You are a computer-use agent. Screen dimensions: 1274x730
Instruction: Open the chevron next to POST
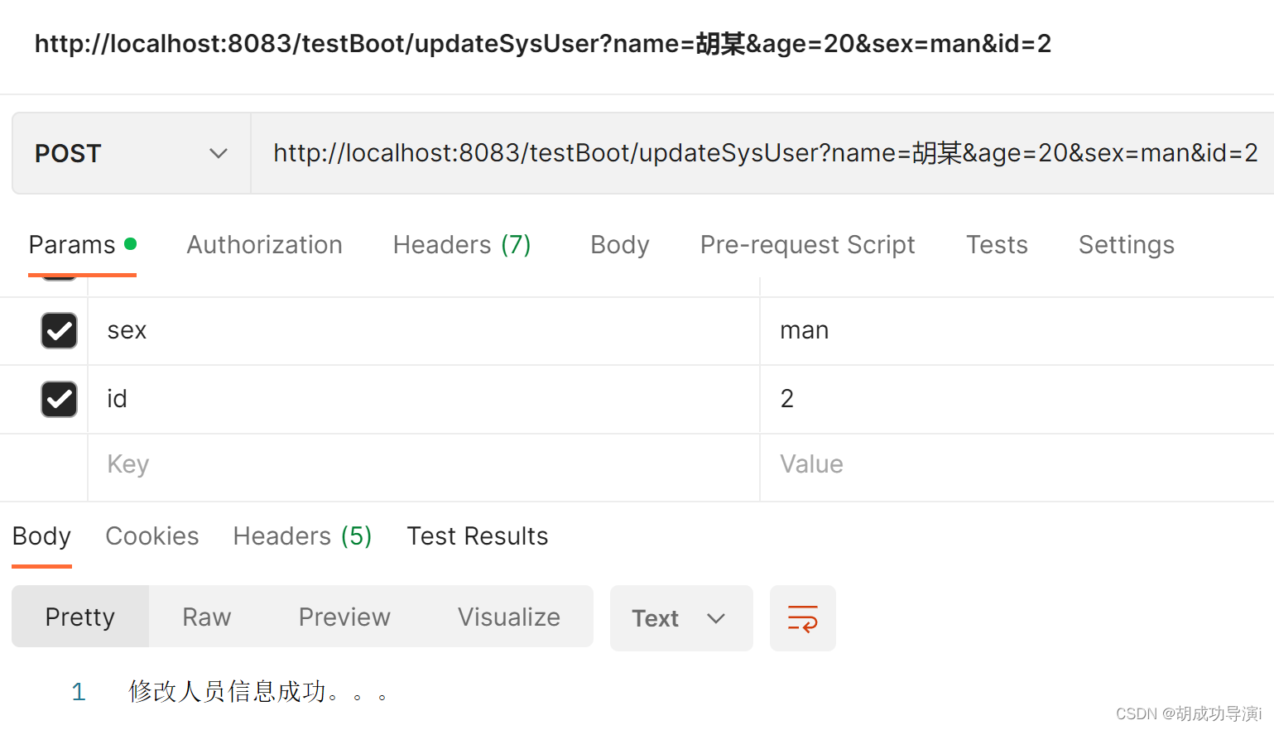click(218, 153)
